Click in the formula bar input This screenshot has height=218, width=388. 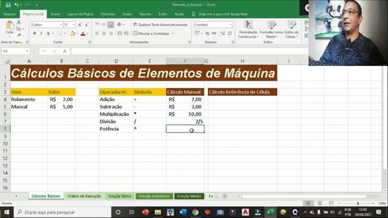click(189, 51)
